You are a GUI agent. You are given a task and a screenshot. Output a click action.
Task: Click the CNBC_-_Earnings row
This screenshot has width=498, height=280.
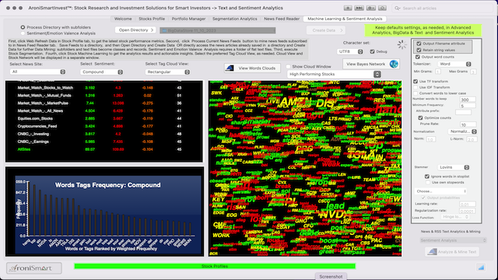103,142
